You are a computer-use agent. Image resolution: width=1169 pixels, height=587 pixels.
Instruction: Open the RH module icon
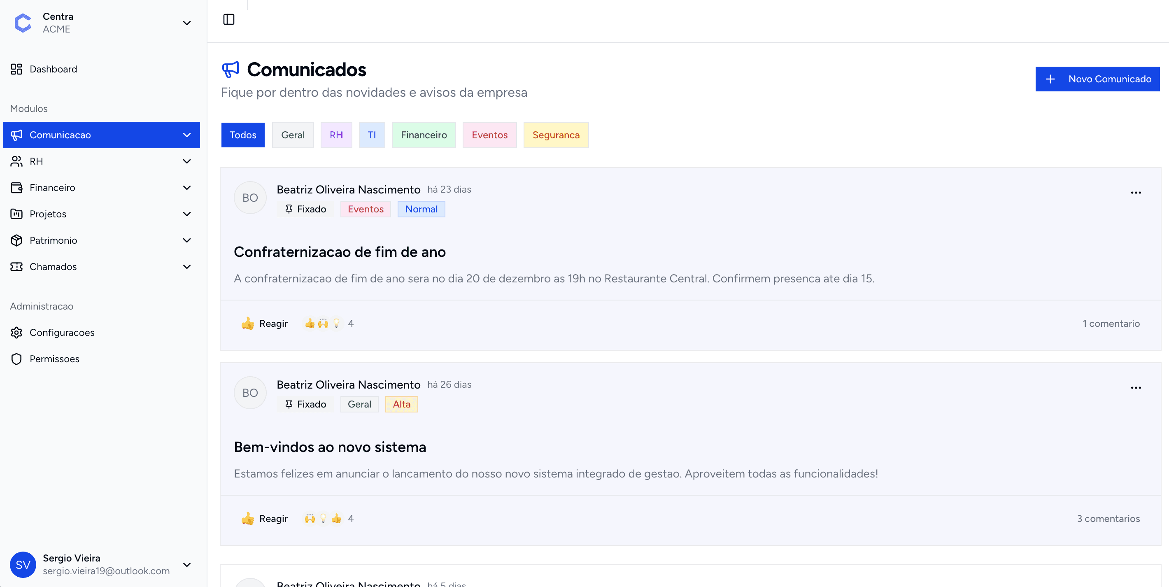tap(17, 161)
